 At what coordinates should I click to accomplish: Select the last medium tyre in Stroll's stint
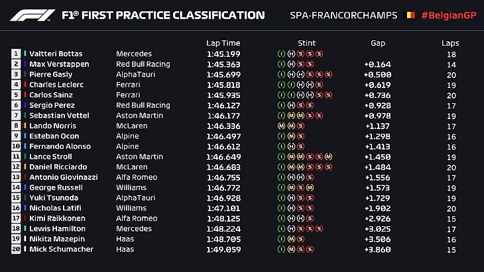point(328,156)
